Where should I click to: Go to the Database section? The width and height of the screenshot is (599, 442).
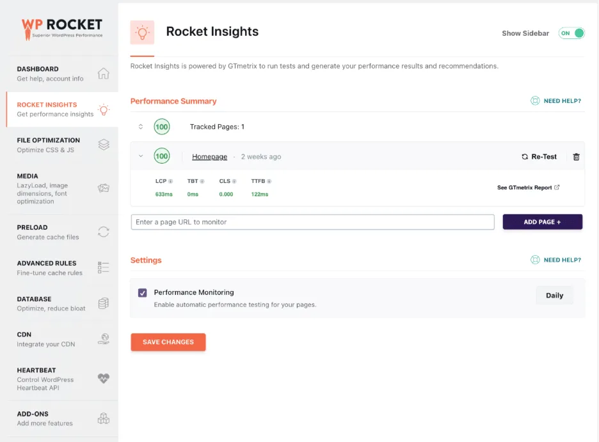[62, 303]
